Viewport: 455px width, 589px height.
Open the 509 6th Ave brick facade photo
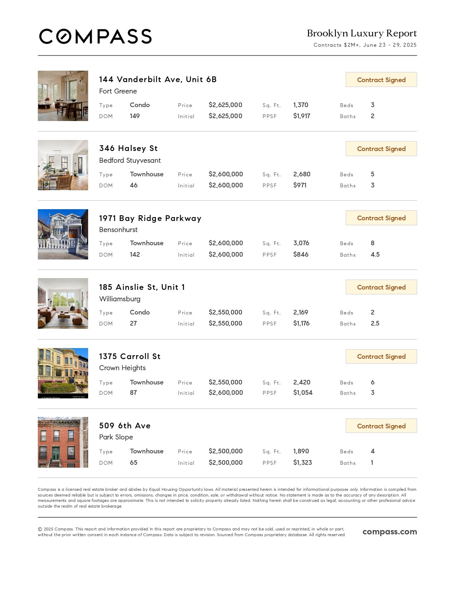[63, 442]
